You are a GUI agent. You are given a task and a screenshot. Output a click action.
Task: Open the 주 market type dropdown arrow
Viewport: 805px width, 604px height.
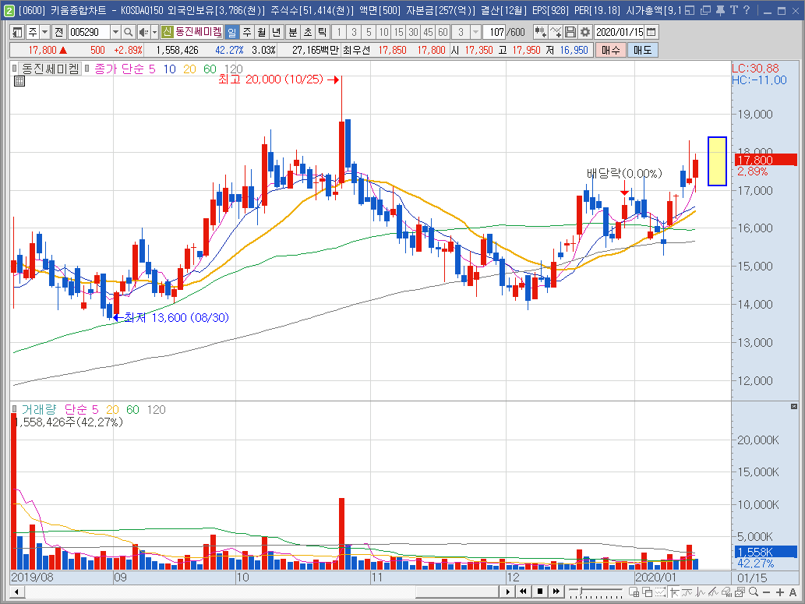(x=44, y=32)
